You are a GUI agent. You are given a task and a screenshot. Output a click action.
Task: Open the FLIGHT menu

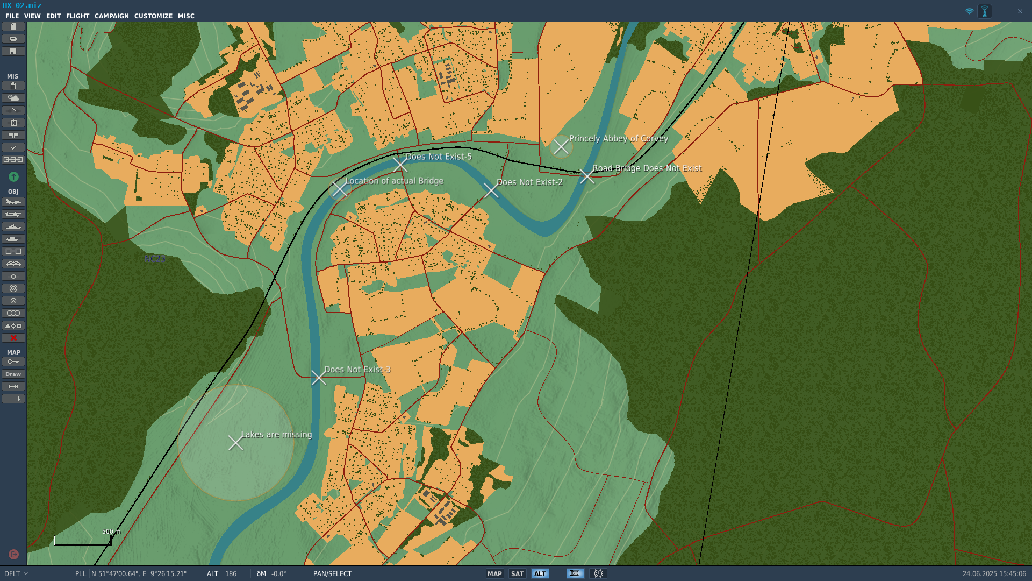[x=77, y=16]
